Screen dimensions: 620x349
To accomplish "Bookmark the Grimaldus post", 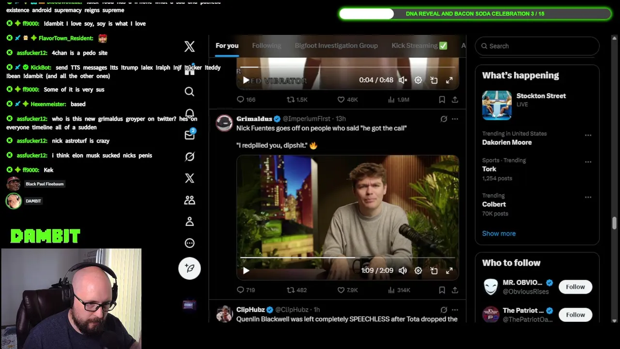I will (x=442, y=290).
